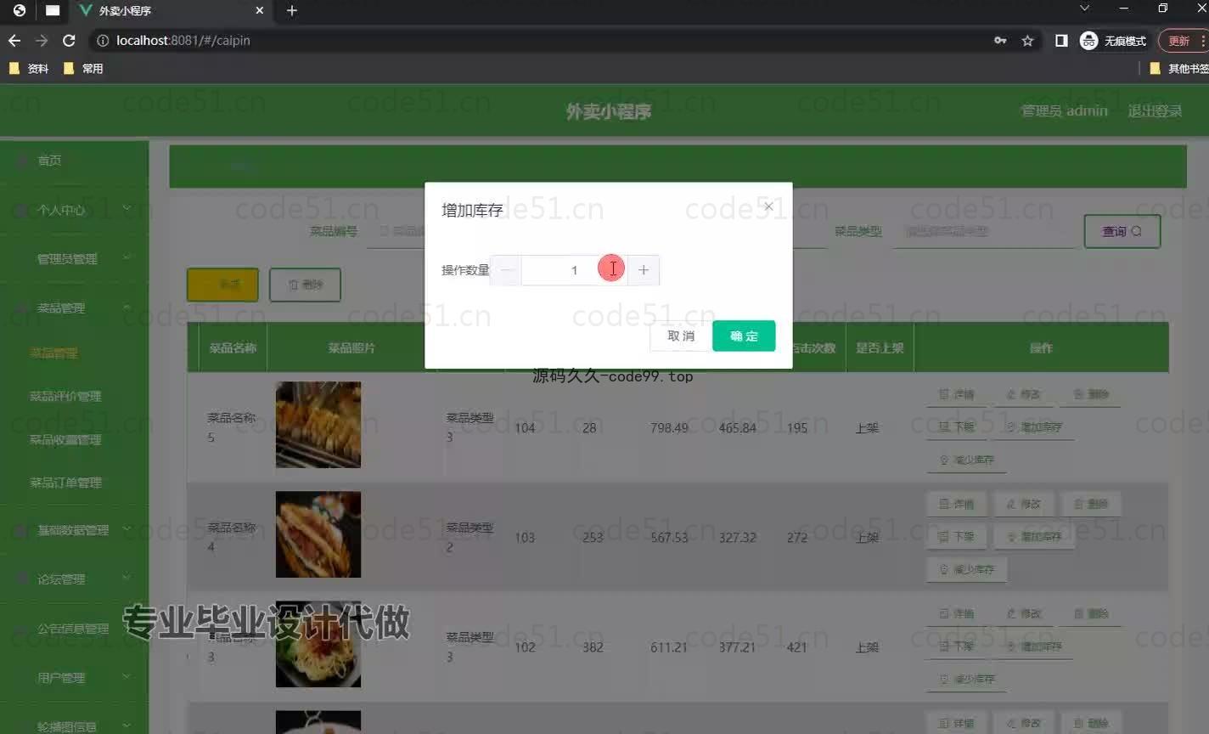Click 减少库存 for the row numbered 103
Screen dimensions: 1209x734
(x=966, y=569)
